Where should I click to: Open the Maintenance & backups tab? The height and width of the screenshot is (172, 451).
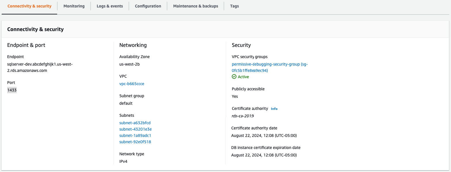pos(196,6)
